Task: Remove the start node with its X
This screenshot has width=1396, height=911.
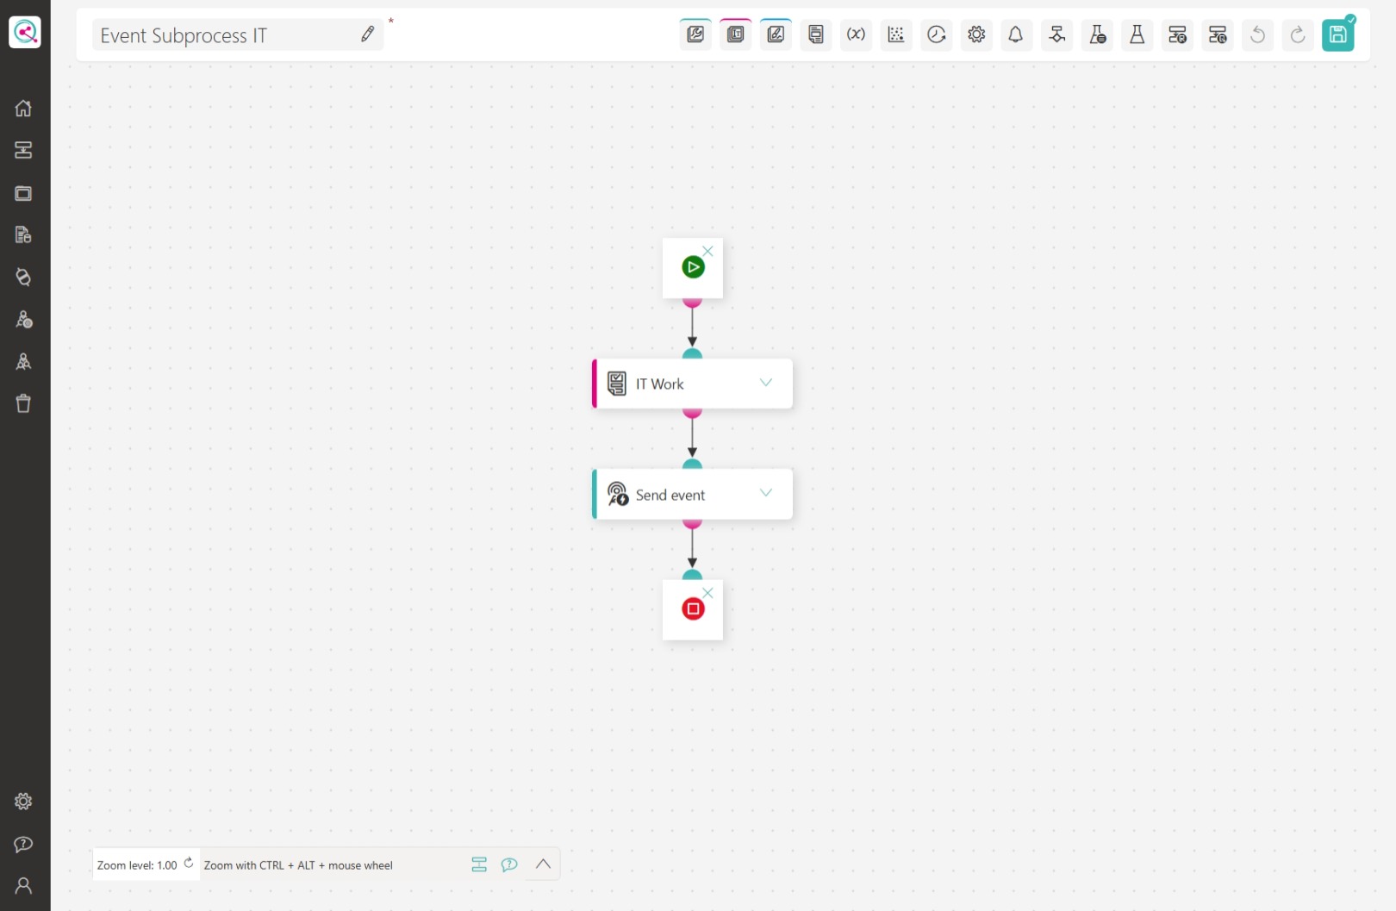Action: click(707, 251)
